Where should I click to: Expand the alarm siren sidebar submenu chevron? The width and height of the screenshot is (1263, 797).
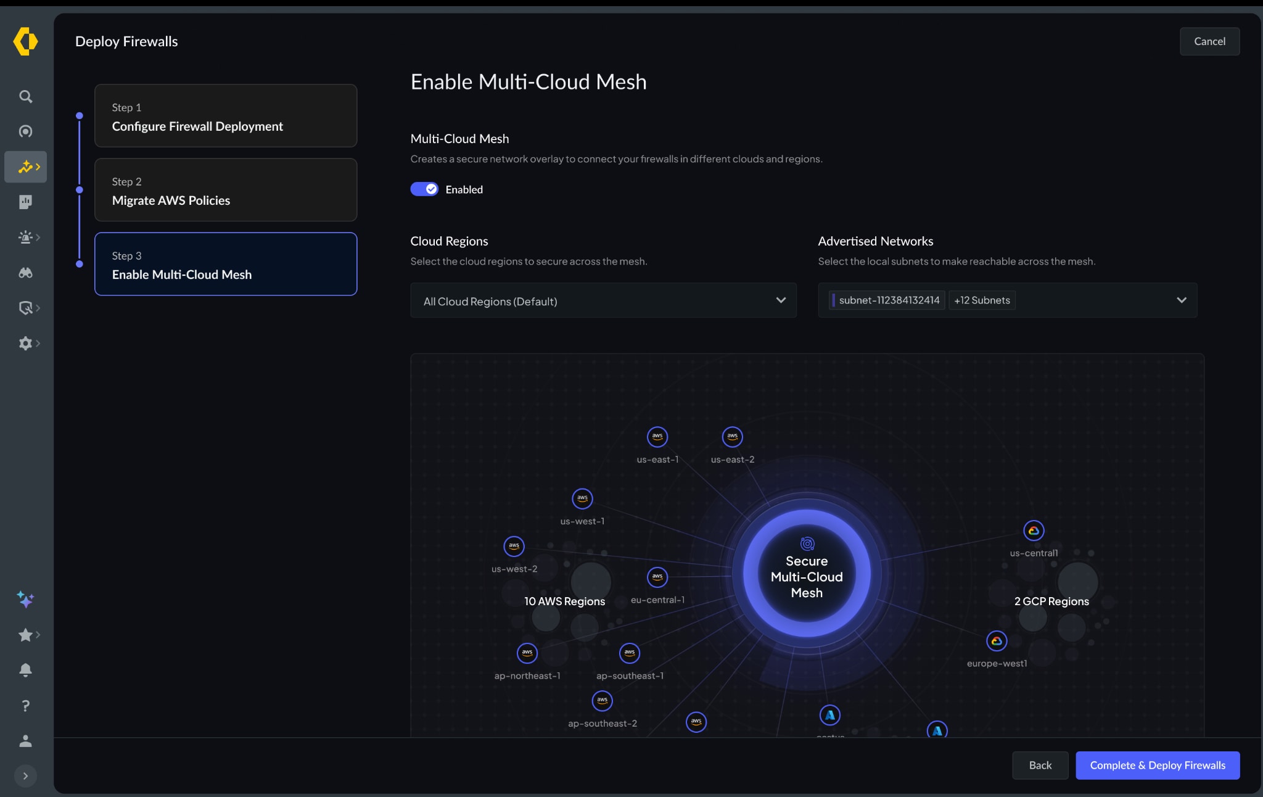pos(38,237)
